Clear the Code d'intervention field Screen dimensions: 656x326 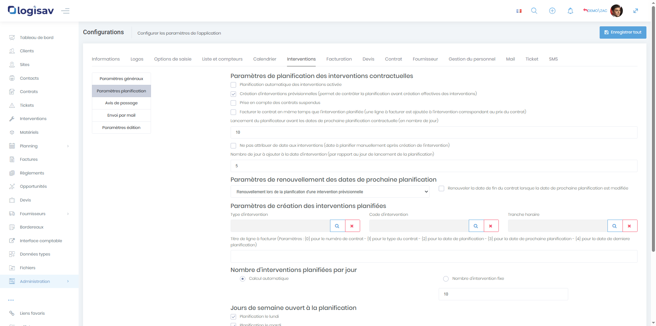coord(491,226)
